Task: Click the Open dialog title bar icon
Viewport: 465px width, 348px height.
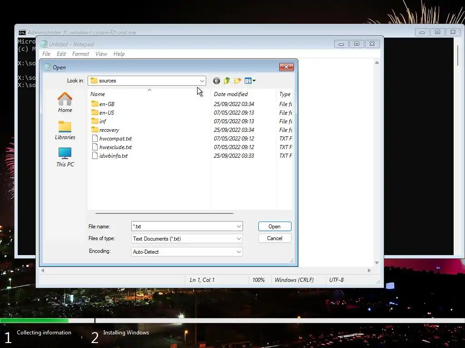Action: (x=47, y=67)
